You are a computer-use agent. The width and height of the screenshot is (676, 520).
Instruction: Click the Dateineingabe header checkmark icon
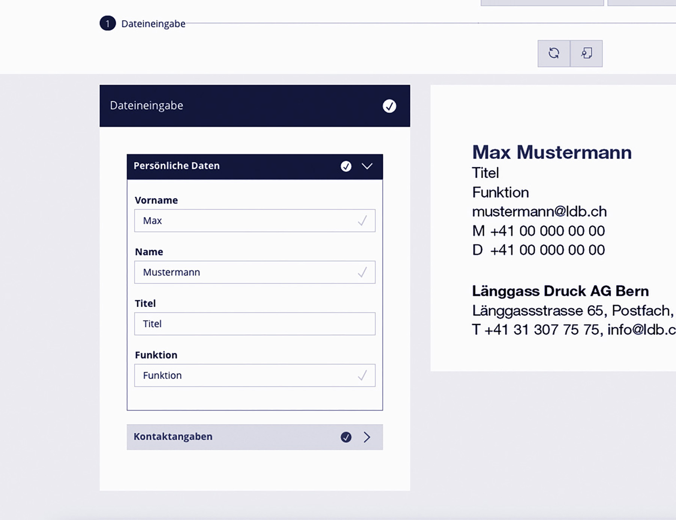389,106
